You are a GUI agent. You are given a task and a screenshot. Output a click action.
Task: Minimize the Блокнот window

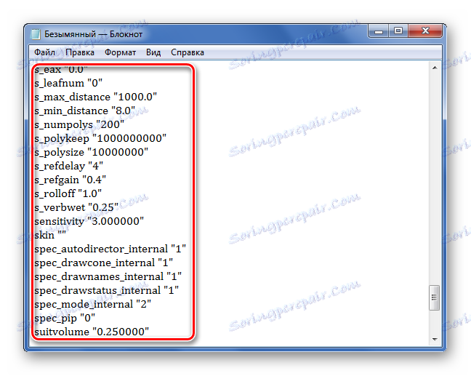(x=379, y=31)
